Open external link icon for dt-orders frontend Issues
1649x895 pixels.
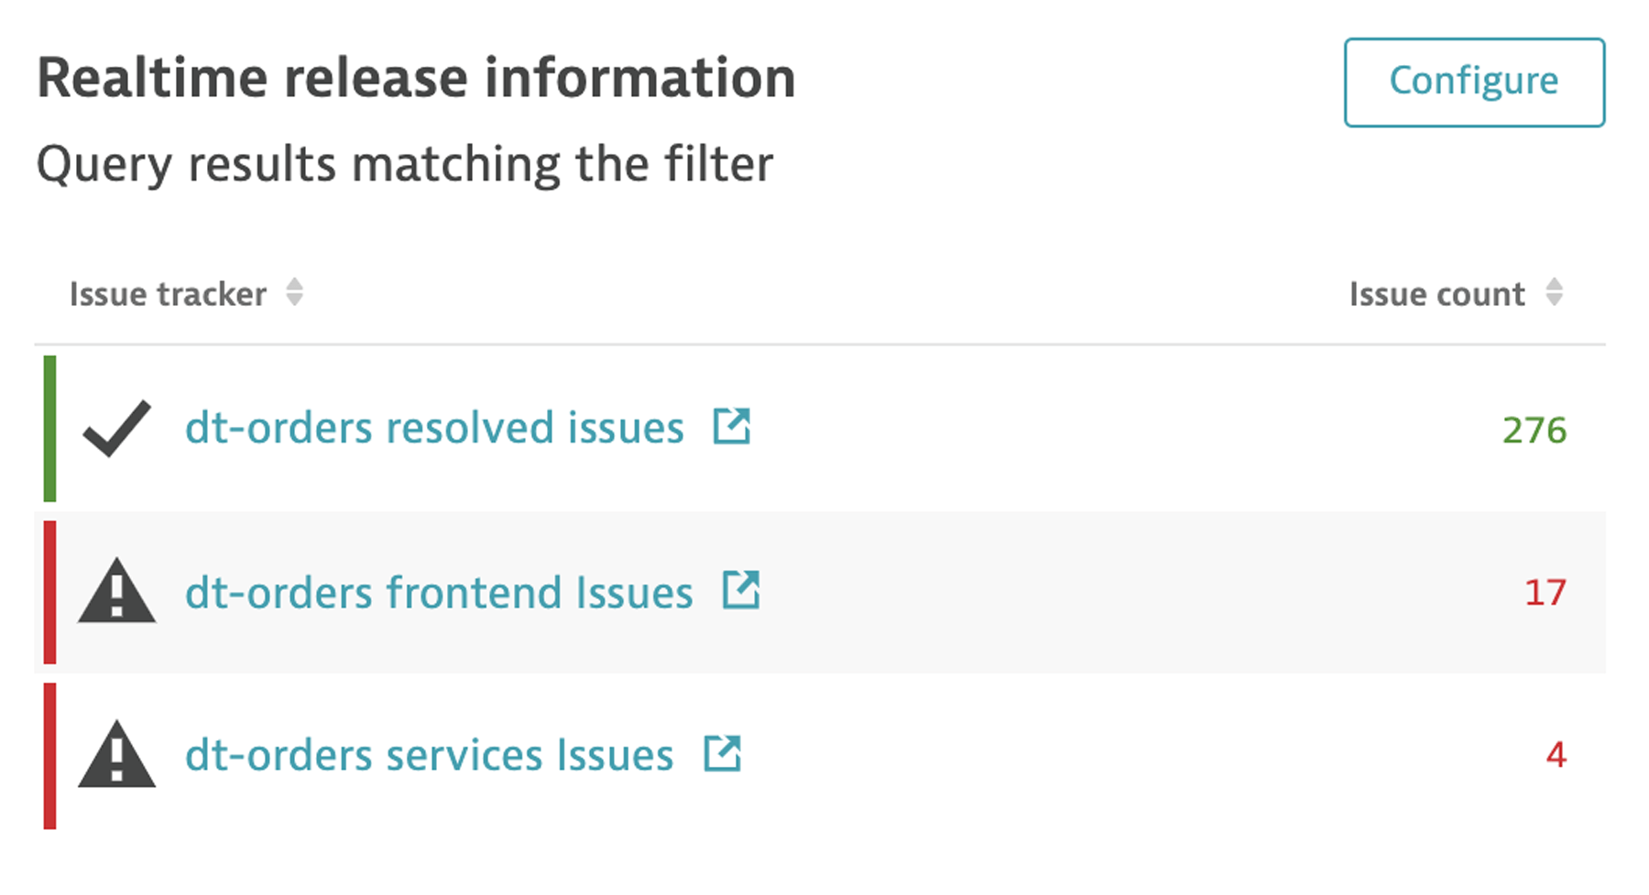tap(743, 591)
